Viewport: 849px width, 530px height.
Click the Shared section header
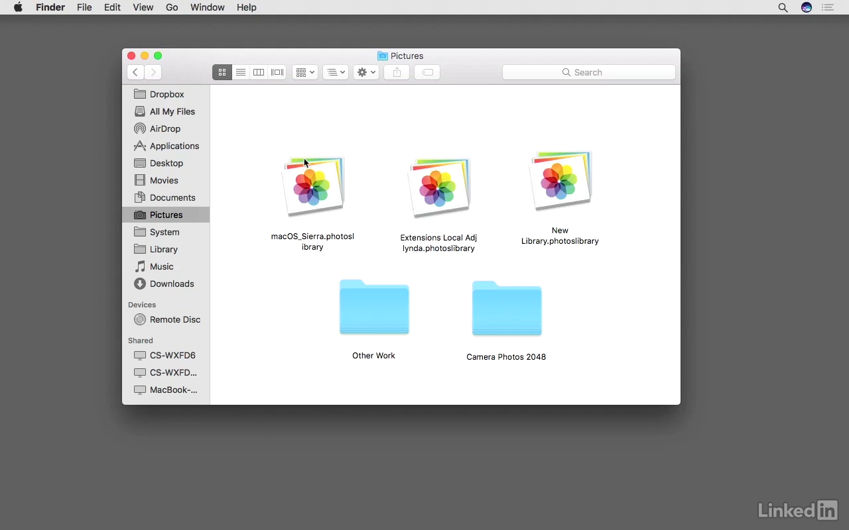141,341
